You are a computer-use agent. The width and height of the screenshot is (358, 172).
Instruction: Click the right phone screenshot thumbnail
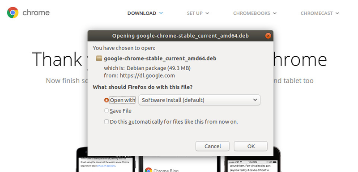[x=252, y=159]
